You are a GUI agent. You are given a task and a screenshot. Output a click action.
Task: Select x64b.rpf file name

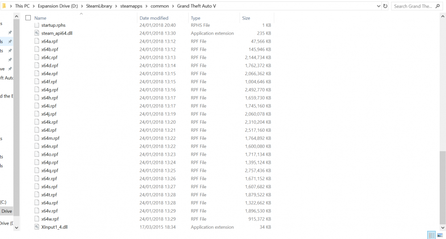coord(50,49)
